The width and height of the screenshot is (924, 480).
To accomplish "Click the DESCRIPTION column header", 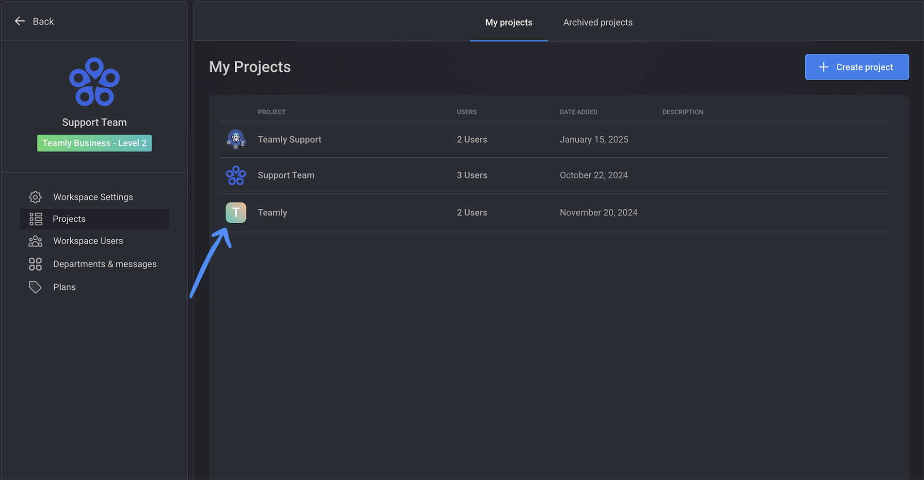I will (x=683, y=112).
